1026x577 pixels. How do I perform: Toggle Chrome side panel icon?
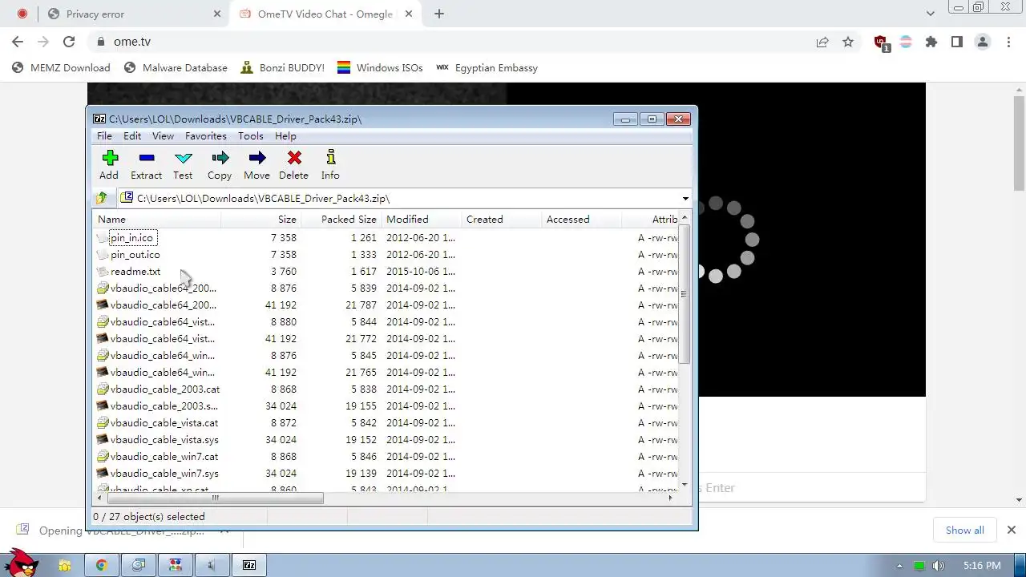(957, 42)
